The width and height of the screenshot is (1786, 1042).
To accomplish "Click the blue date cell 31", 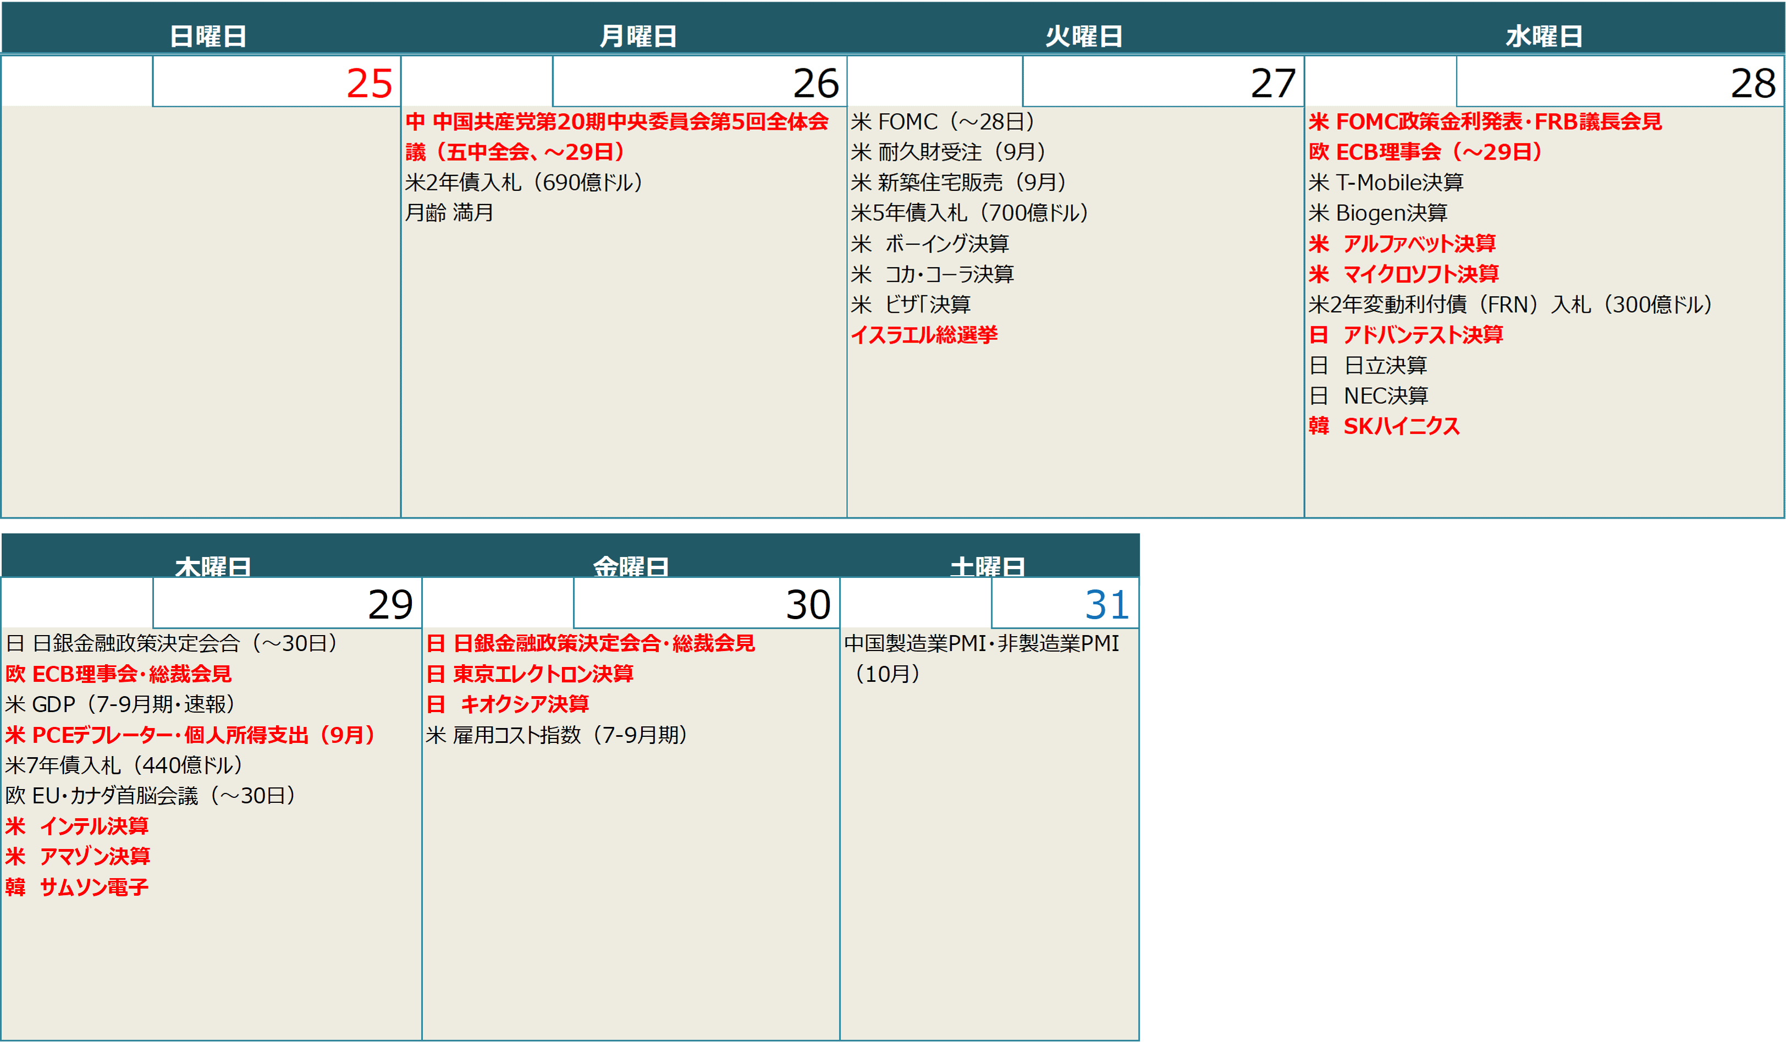I will (x=1065, y=603).
